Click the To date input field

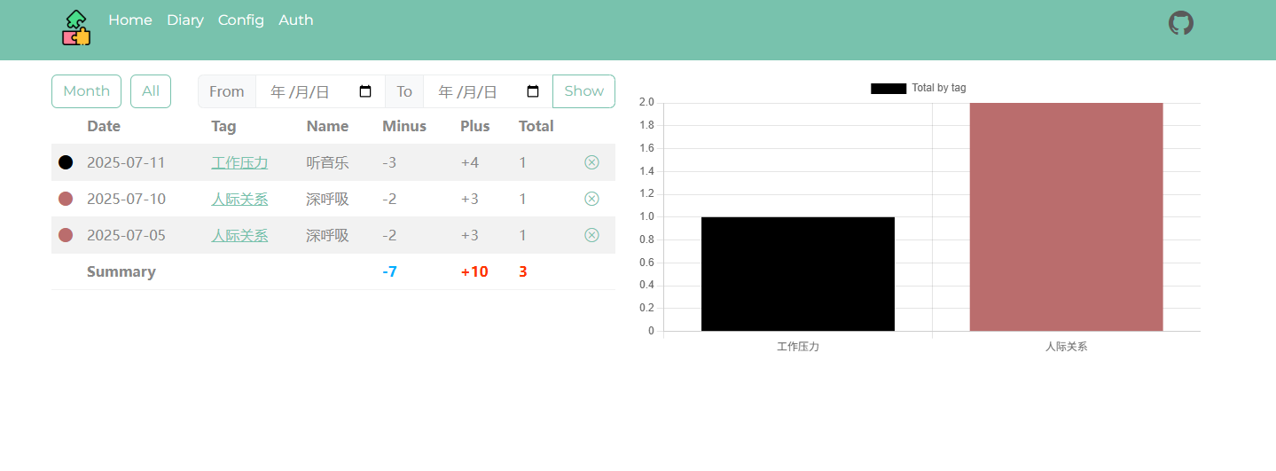pyautogui.click(x=488, y=91)
